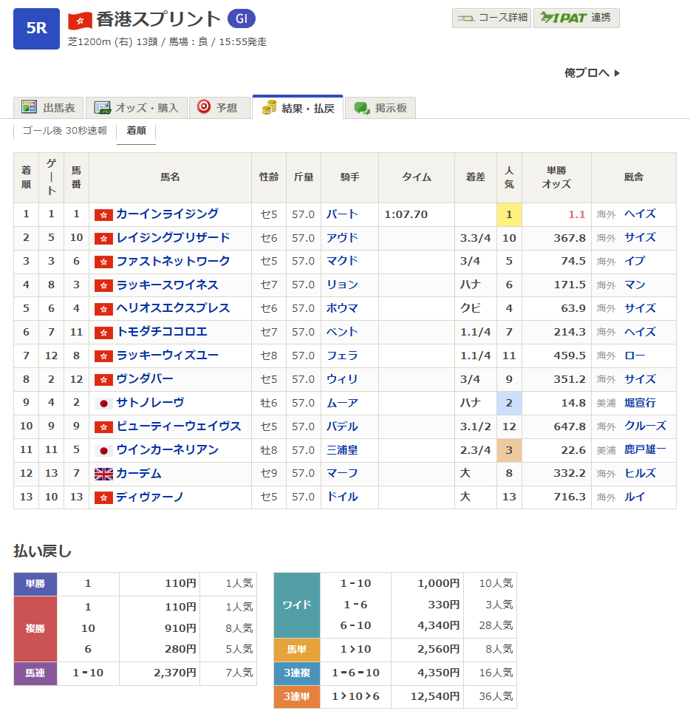Screen dimensions: 690x714
Task: Switch to ゴール後 30秒速報 sub-tab
Action: 65,131
